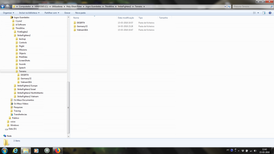Open the volume speaker tray icon
This screenshot has width=274, height=154.
point(255,151)
